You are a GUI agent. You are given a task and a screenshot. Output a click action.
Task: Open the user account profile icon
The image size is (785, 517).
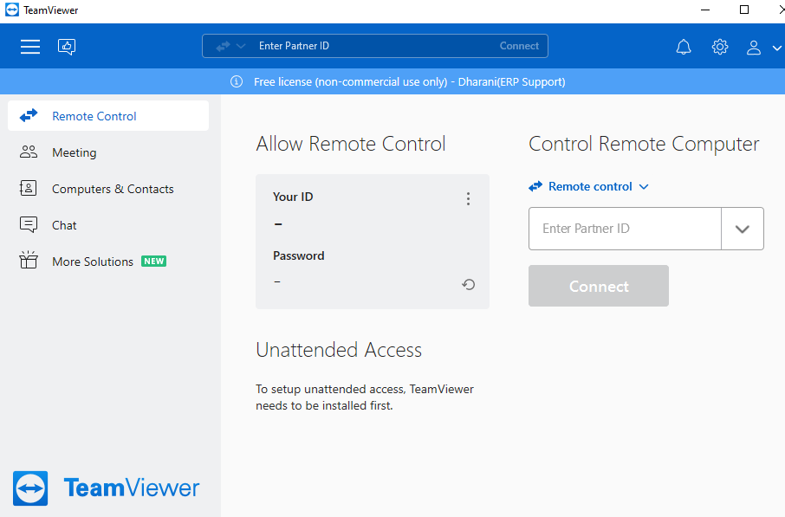coord(754,48)
